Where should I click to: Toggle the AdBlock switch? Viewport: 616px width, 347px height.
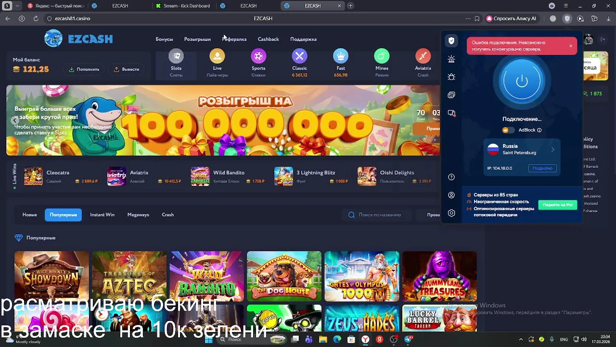point(508,130)
